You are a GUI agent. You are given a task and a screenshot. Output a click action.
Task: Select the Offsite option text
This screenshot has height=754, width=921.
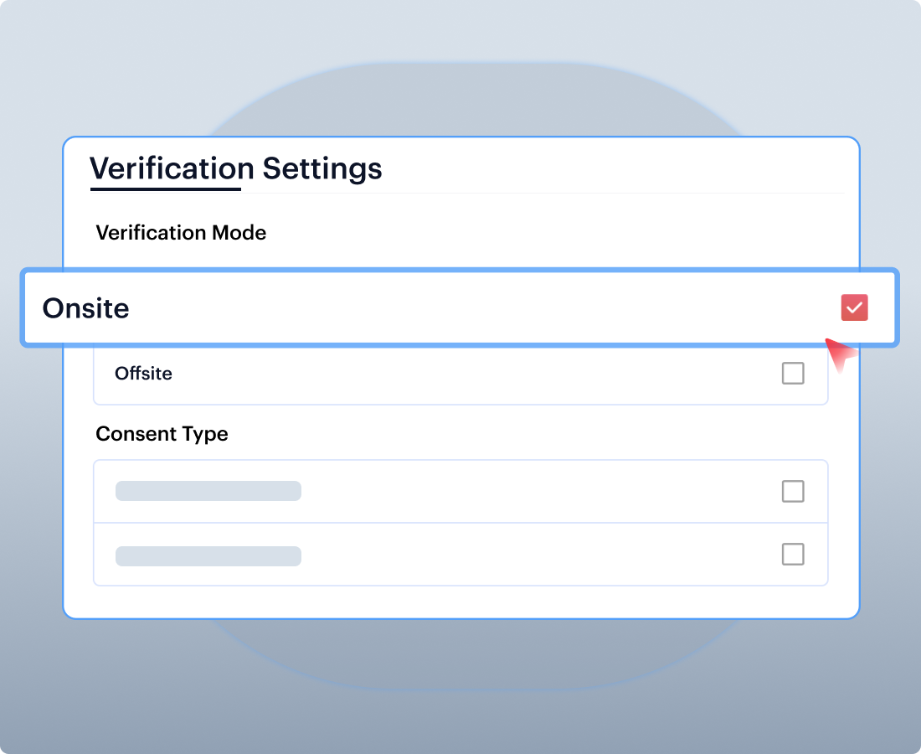tap(143, 374)
